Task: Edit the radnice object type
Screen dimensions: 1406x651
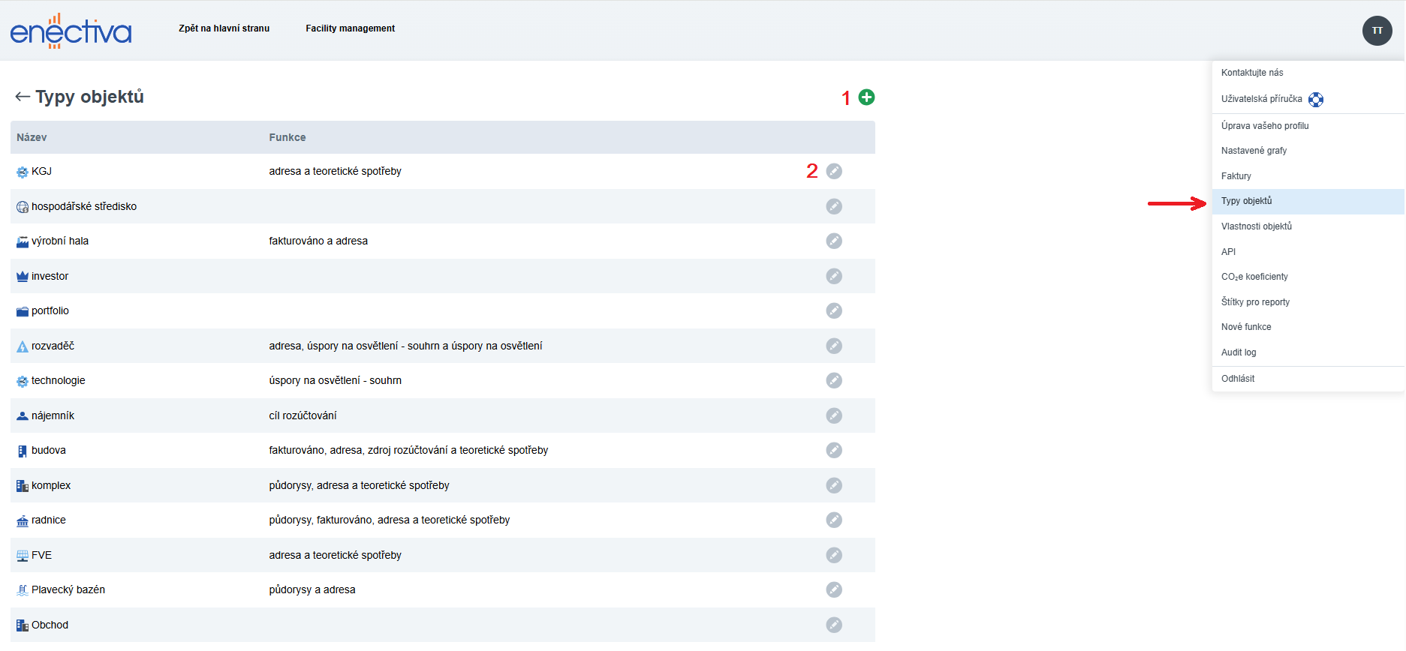Action: coord(834,520)
